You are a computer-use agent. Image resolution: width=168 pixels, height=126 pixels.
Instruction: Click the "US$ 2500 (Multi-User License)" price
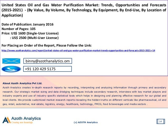(x=35, y=38)
